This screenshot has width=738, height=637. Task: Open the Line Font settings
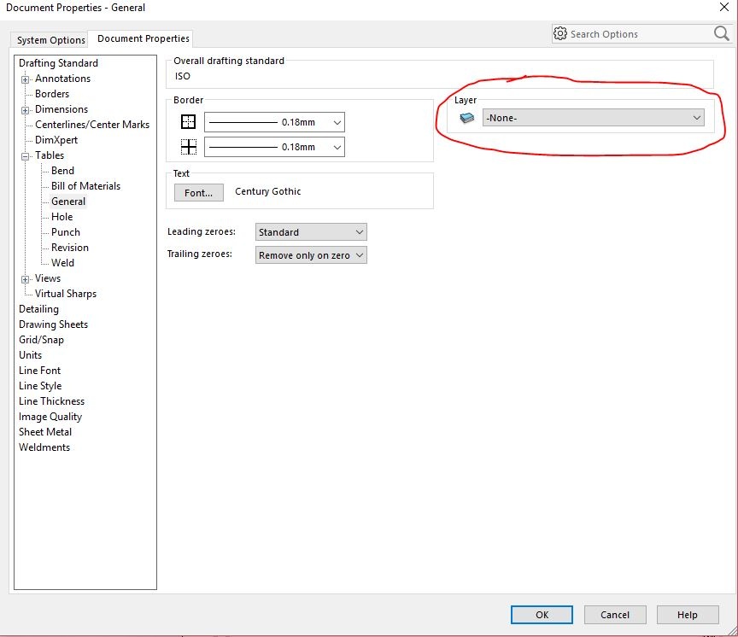click(39, 371)
